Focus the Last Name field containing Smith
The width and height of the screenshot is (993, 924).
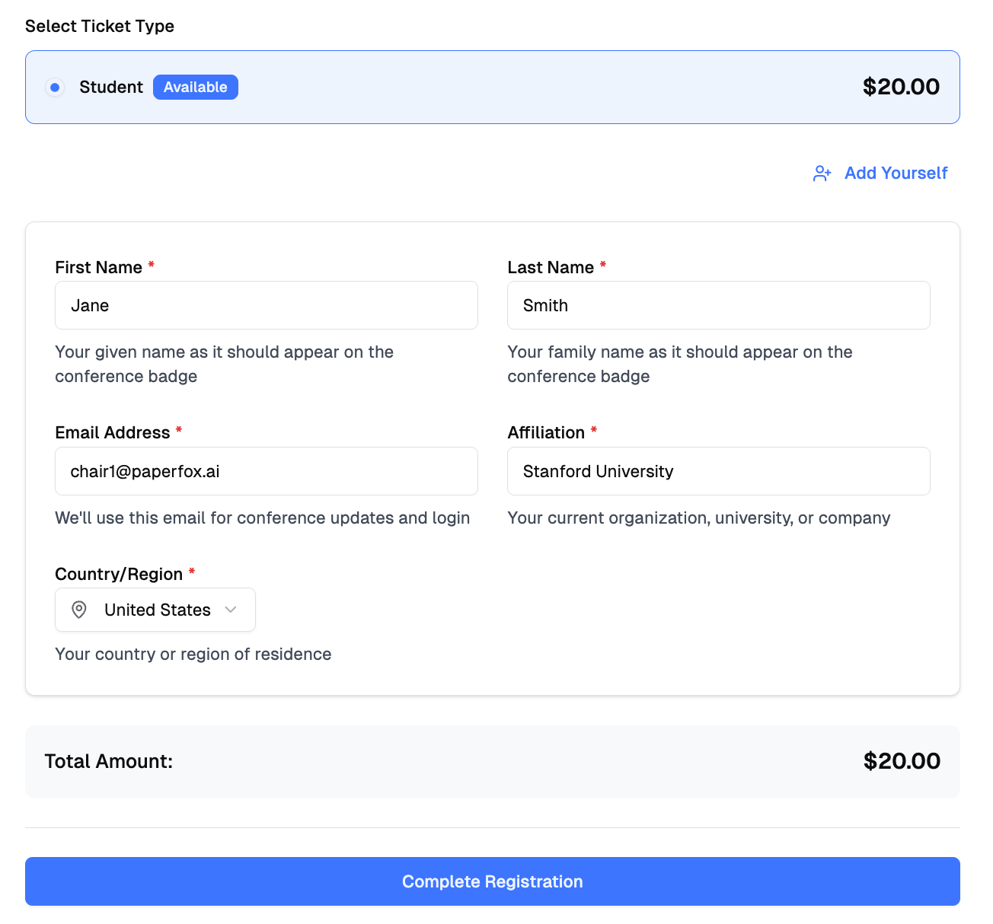point(718,305)
